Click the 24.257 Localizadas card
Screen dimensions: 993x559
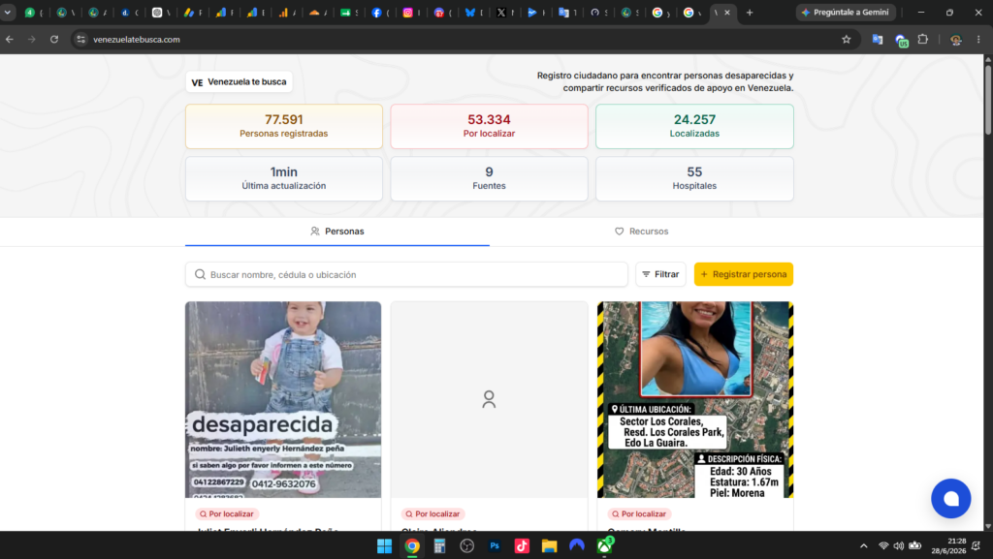point(694,127)
